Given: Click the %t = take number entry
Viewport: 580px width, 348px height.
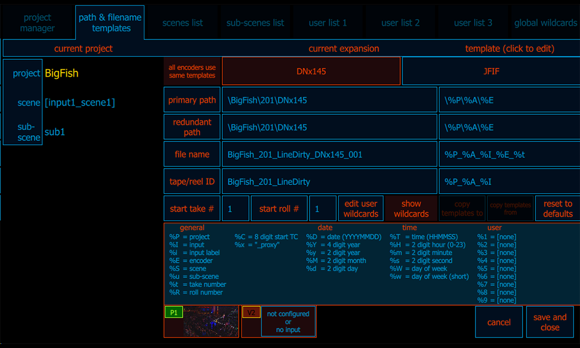Looking at the screenshot, I should tap(198, 284).
